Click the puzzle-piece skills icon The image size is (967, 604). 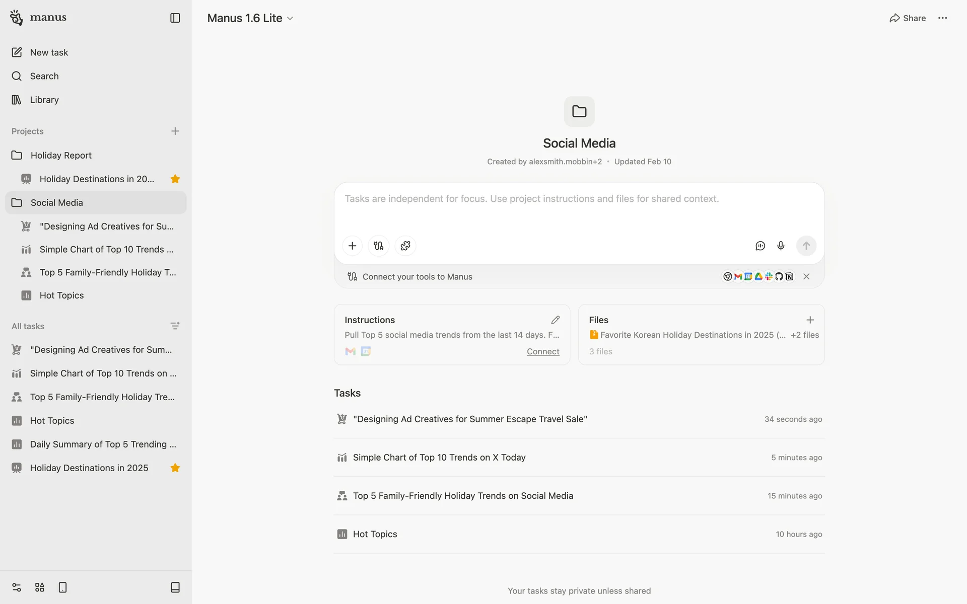(405, 246)
